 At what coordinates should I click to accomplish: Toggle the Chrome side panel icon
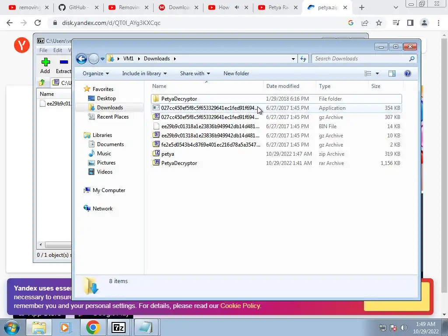(410, 23)
